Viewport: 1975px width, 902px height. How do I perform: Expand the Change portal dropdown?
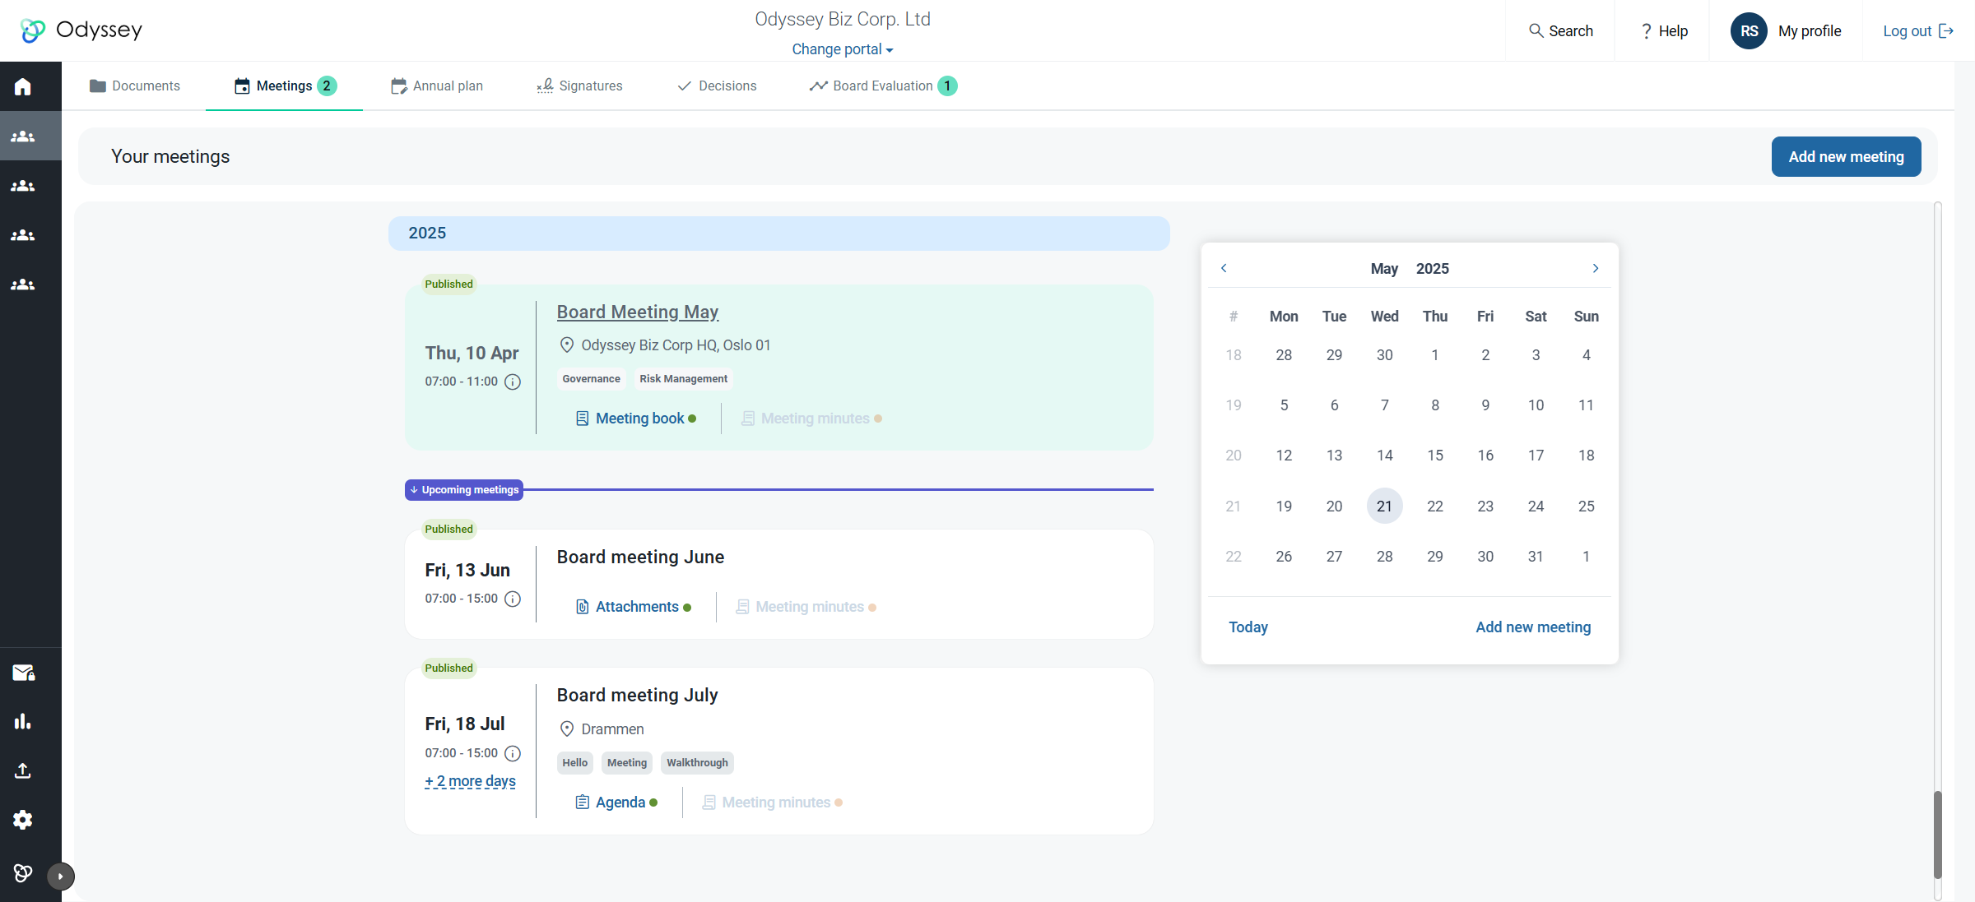842,49
